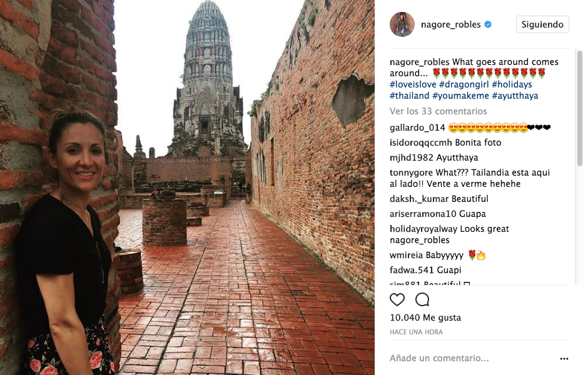This screenshot has width=583, height=375.
Task: Open the #holidays hashtag
Action: (x=512, y=84)
